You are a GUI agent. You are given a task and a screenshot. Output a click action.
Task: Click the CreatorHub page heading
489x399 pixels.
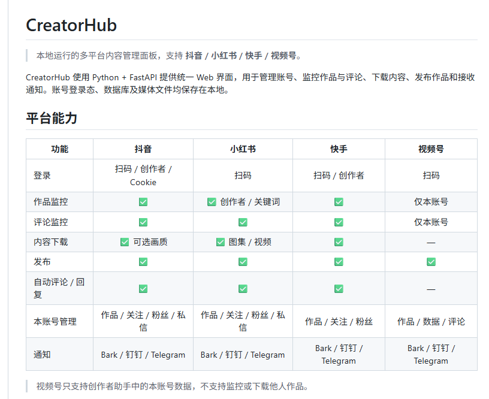click(x=71, y=25)
